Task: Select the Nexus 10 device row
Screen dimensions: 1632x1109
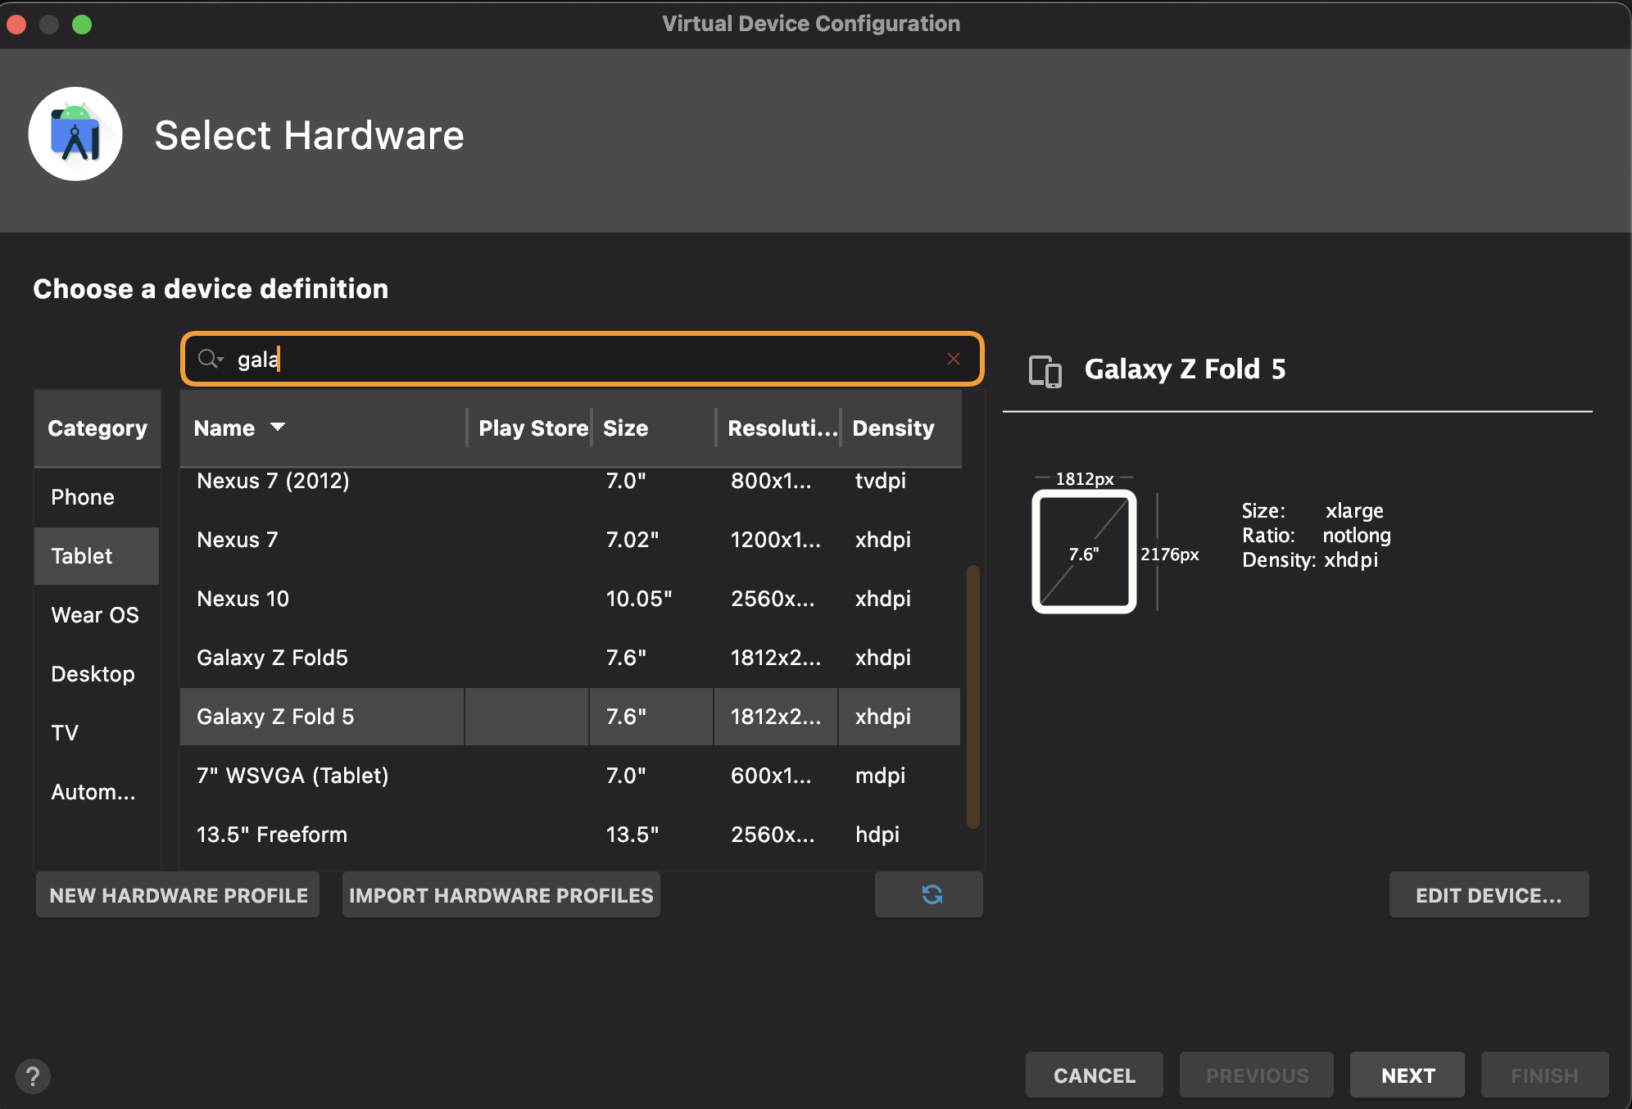Action: pos(570,599)
